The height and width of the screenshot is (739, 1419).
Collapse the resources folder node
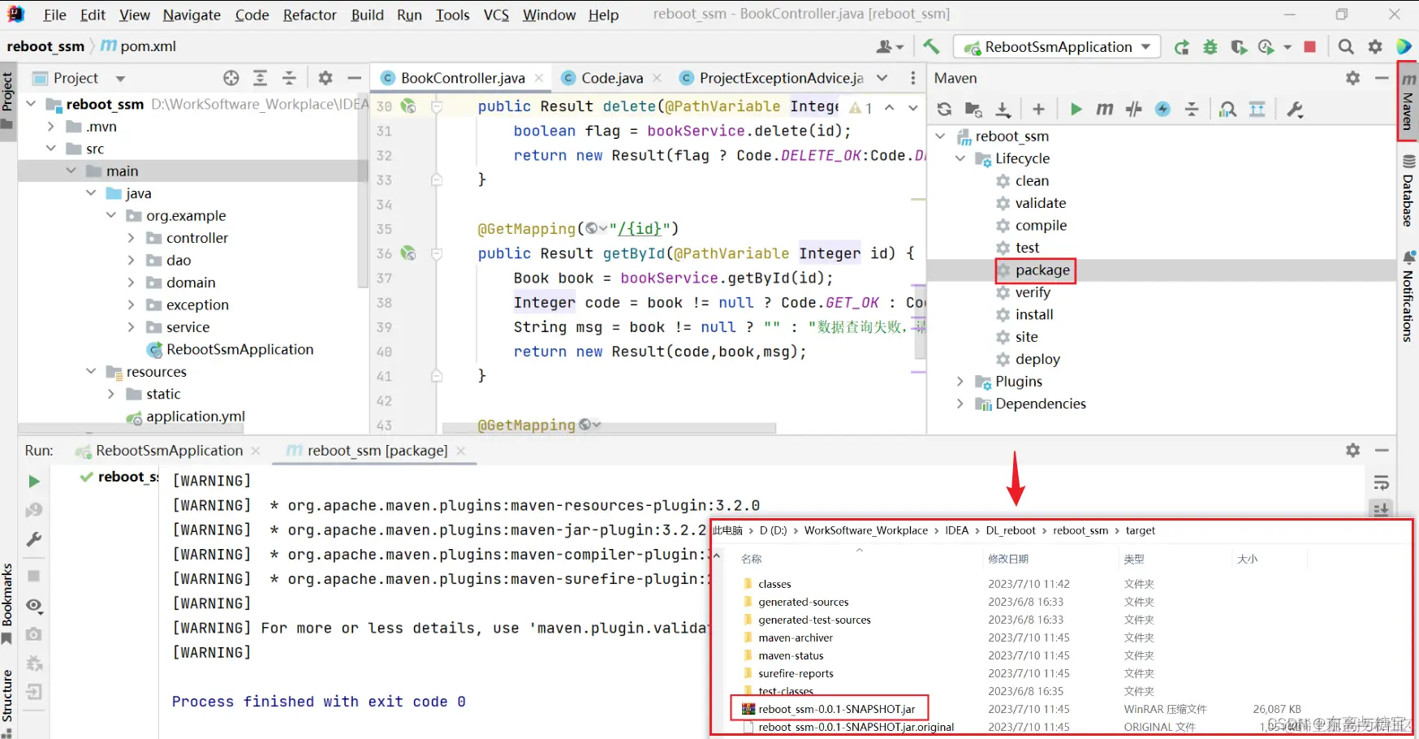tap(91, 372)
